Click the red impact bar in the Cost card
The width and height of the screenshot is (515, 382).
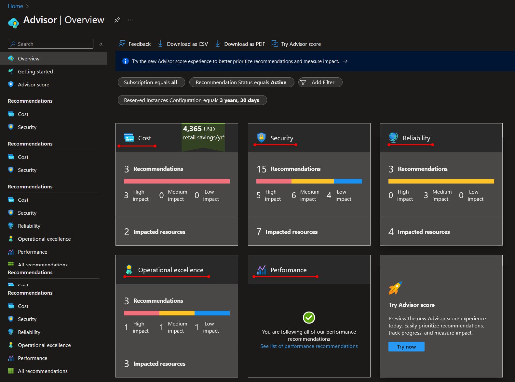pos(177,181)
